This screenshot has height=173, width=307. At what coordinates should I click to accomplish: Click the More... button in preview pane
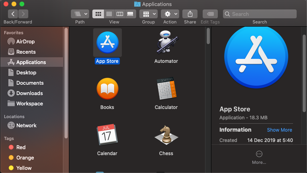(259, 157)
